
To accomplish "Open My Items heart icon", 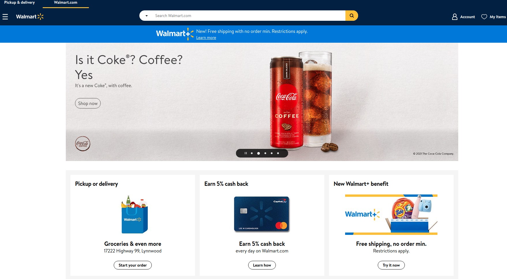I will (x=484, y=17).
